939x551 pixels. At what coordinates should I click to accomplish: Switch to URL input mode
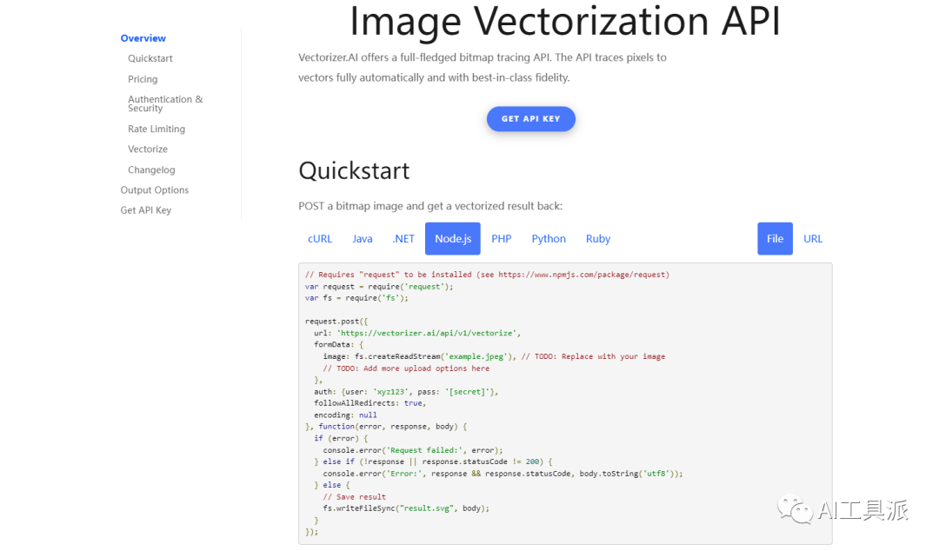click(813, 239)
